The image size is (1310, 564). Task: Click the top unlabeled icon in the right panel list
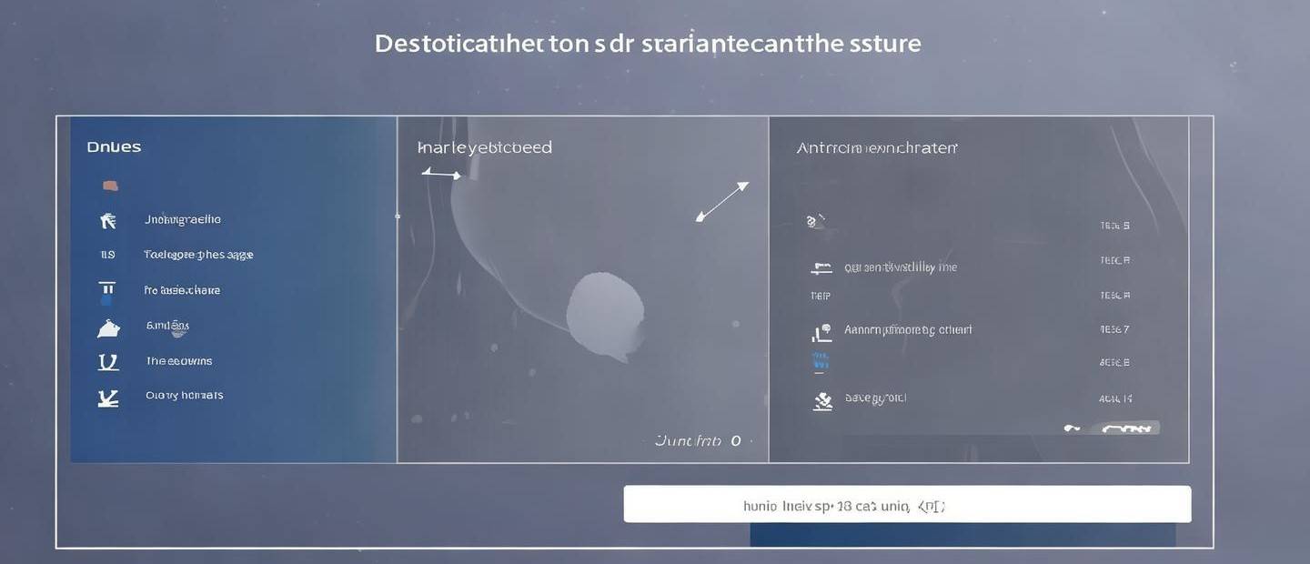(x=816, y=220)
